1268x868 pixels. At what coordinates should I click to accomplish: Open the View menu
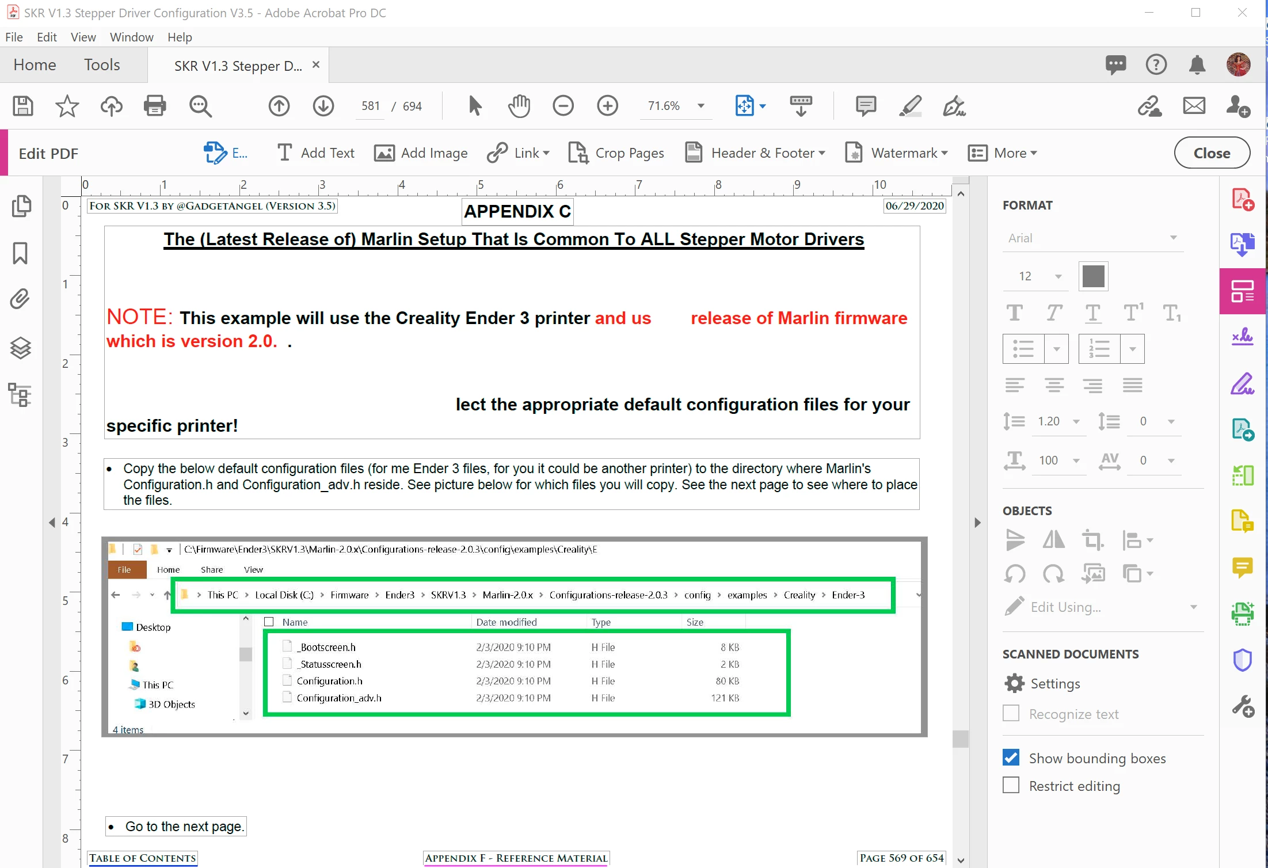coord(83,37)
